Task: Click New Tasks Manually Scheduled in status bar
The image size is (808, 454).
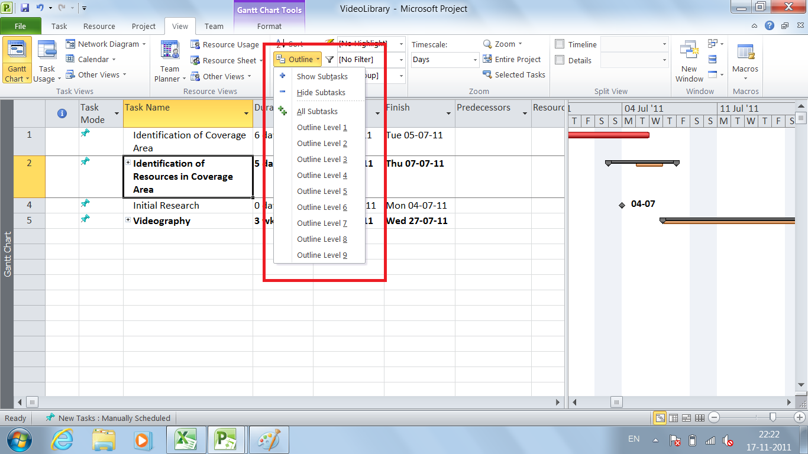Action: [108, 418]
